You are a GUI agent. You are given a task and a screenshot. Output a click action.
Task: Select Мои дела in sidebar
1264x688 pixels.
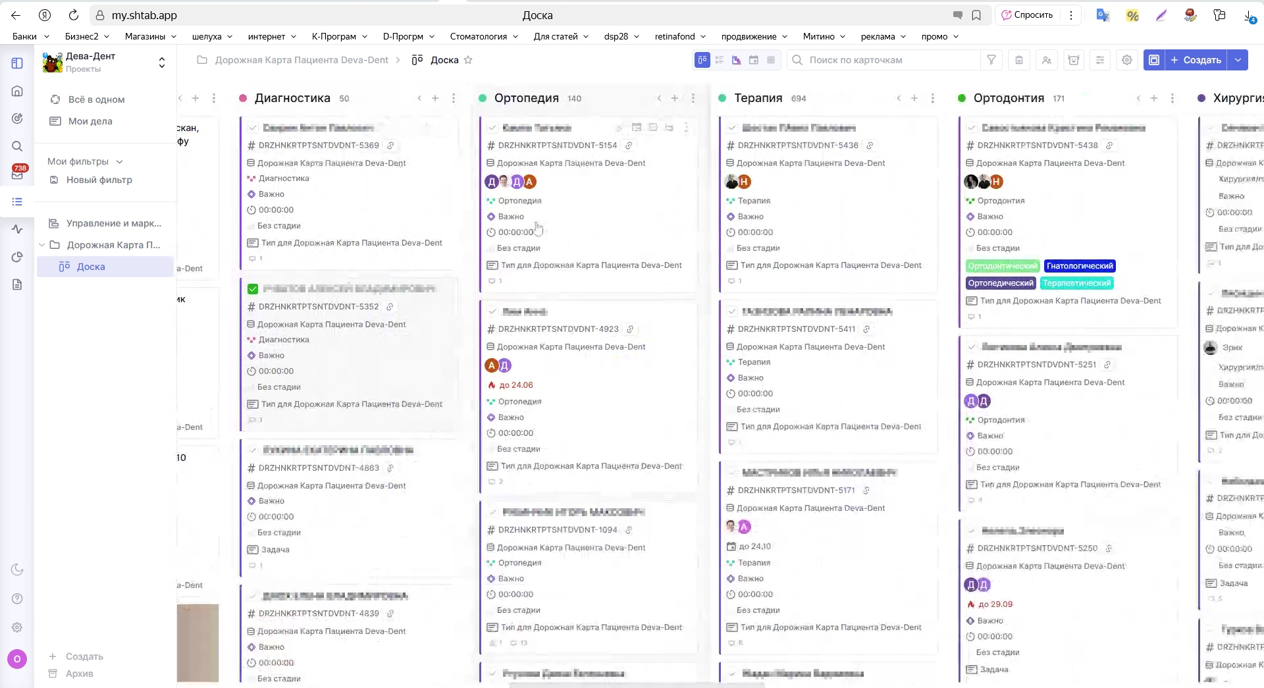[90, 121]
